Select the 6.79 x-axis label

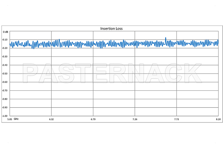[93, 119]
